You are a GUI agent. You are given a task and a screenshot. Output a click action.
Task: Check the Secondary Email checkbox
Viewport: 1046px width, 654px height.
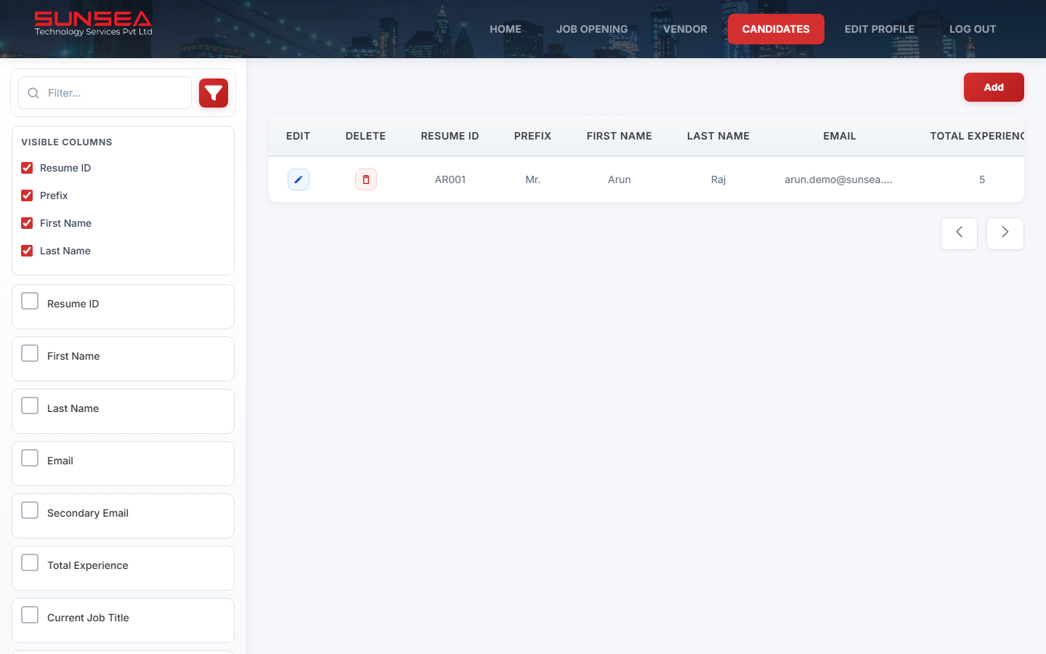(29, 510)
